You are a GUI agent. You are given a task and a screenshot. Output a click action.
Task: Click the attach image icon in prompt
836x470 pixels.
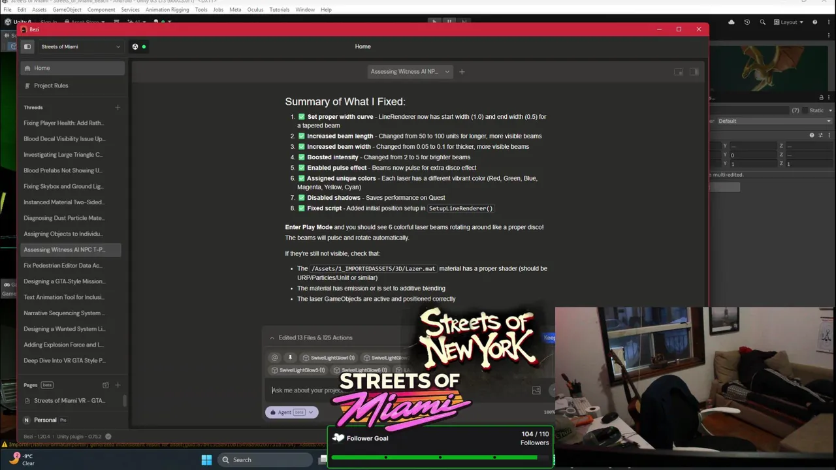pyautogui.click(x=536, y=390)
